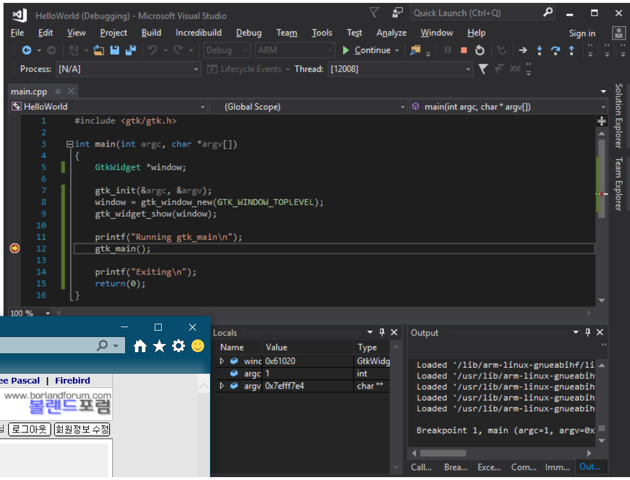630x480 pixels.
Task: Switch to the Call Stack tab
Action: [421, 467]
